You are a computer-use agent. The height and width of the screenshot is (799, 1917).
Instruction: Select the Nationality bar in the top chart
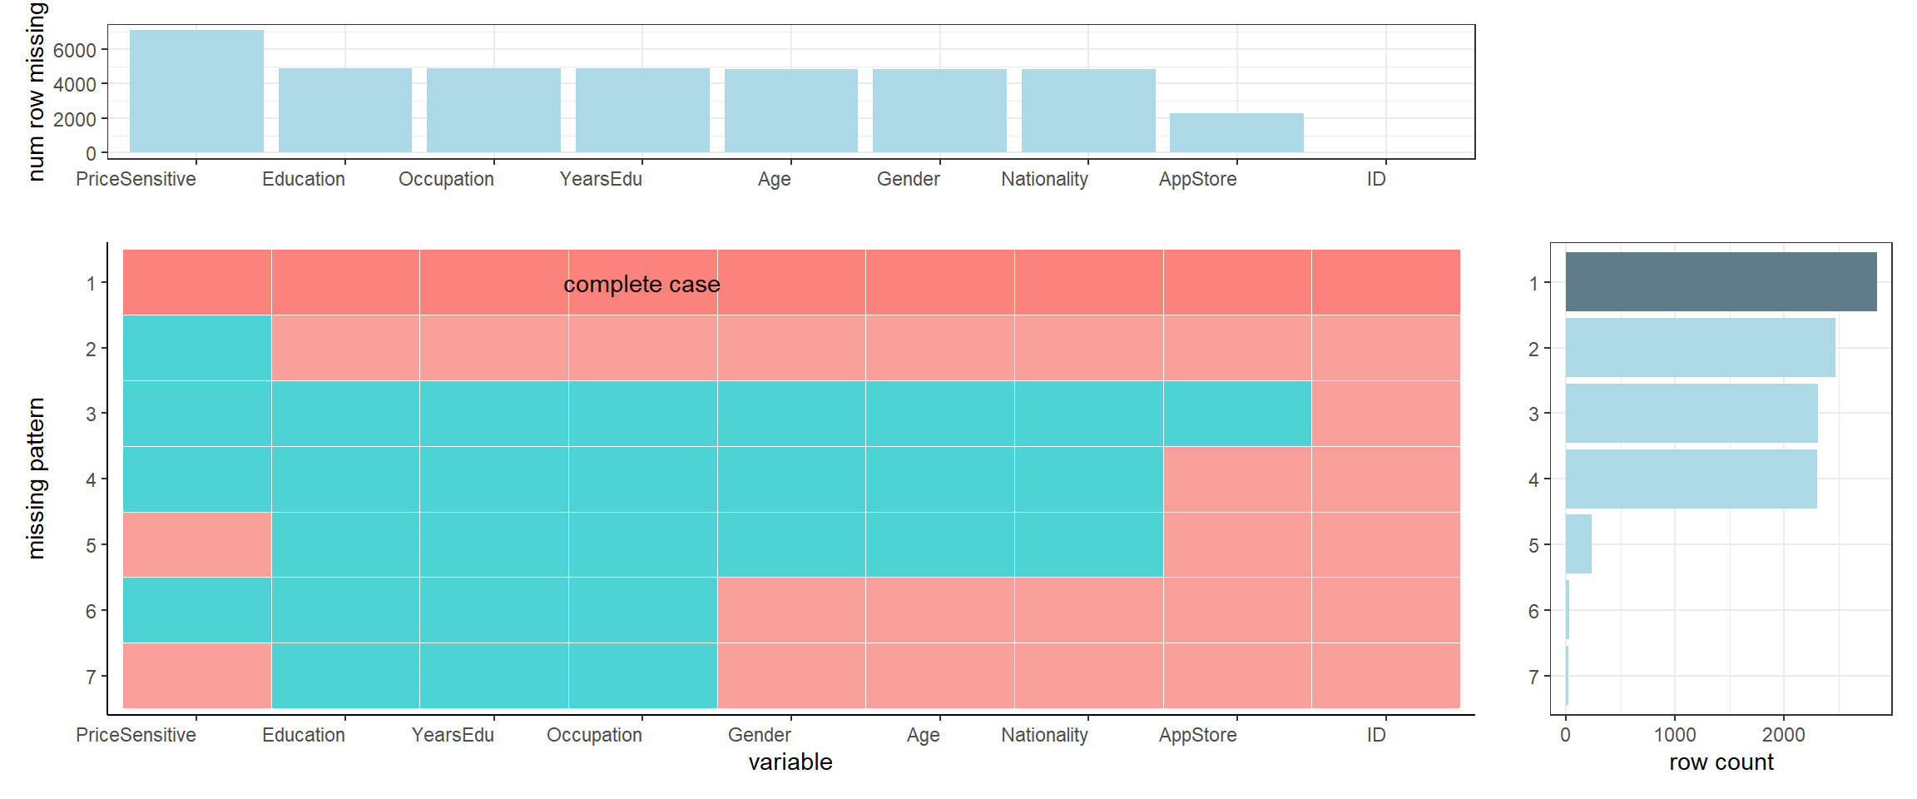1088,110
